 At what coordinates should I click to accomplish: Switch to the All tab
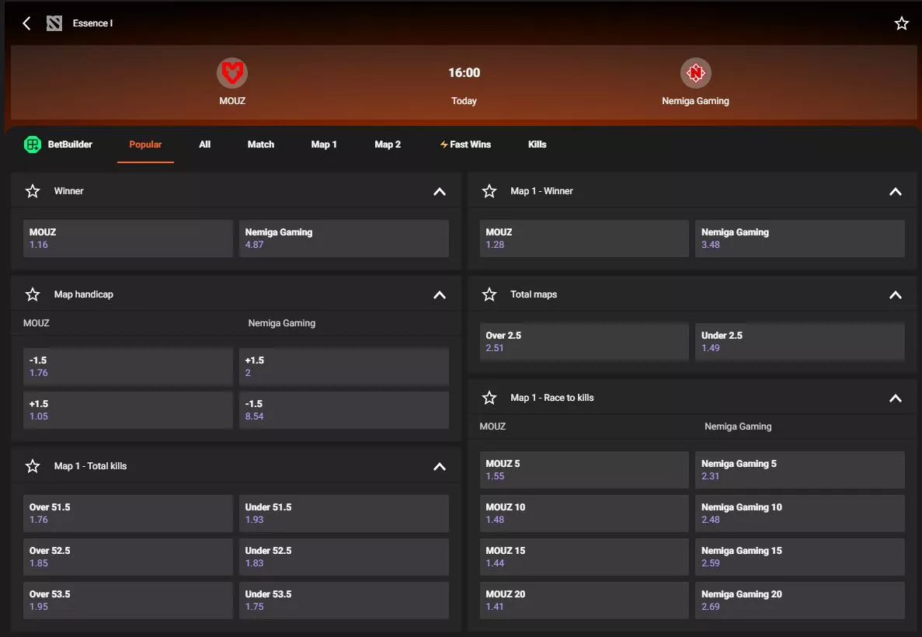click(x=204, y=144)
